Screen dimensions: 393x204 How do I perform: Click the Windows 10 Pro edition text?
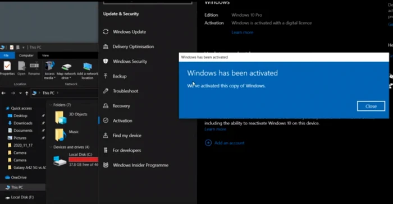tap(246, 15)
